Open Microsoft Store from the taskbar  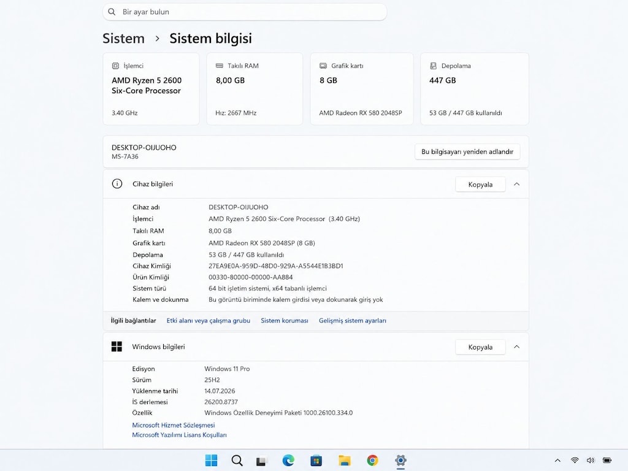[316, 461]
